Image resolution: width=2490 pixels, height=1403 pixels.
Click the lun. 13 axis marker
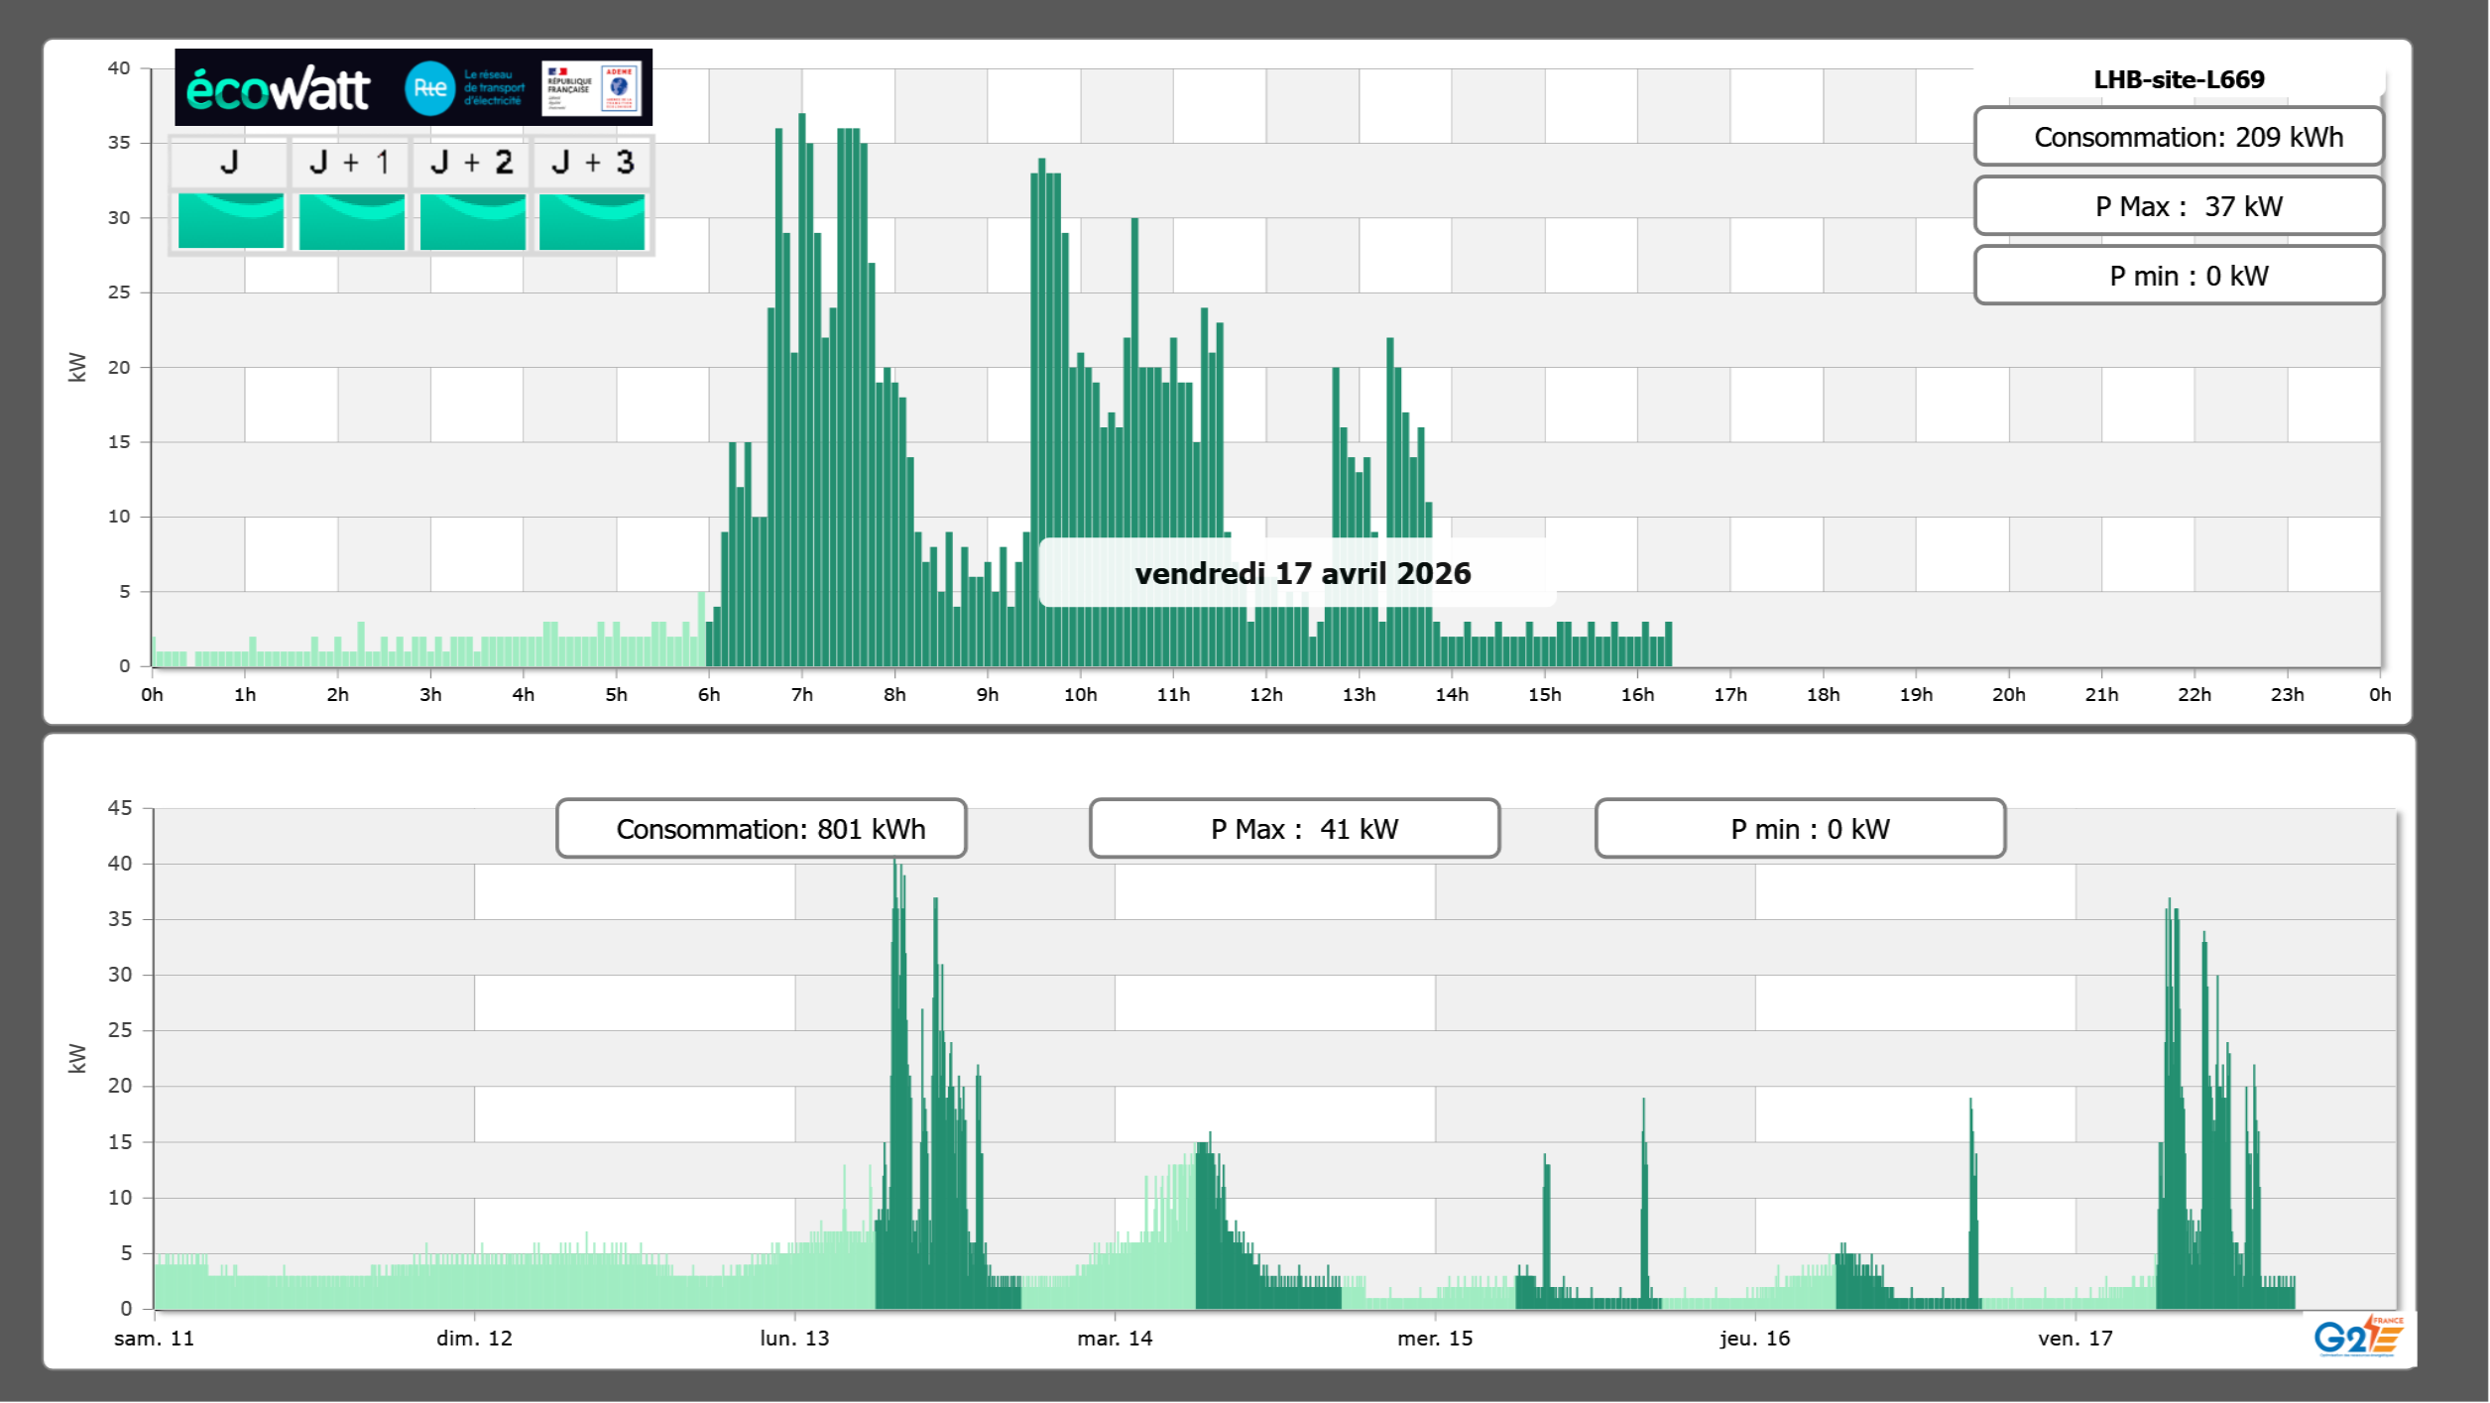794,1339
